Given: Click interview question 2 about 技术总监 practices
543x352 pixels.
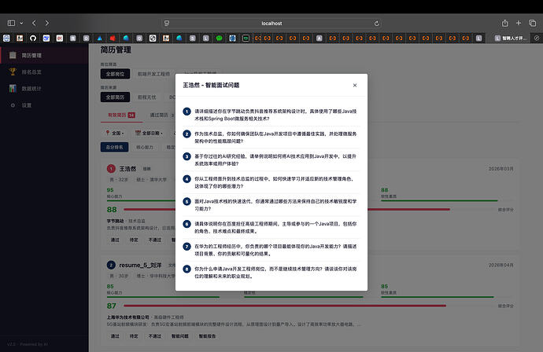Looking at the screenshot, I should 271,137.
